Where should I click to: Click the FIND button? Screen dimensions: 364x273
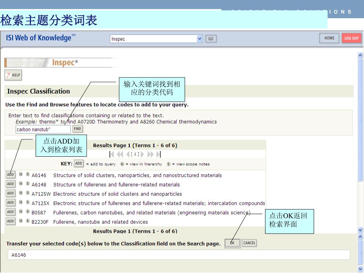point(77,129)
